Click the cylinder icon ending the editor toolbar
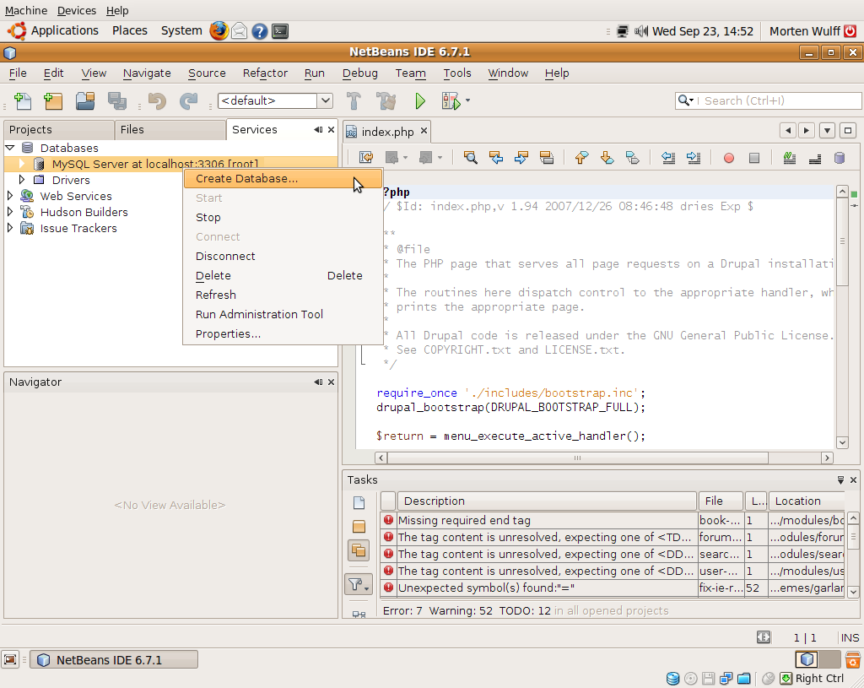This screenshot has width=864, height=688. click(840, 158)
